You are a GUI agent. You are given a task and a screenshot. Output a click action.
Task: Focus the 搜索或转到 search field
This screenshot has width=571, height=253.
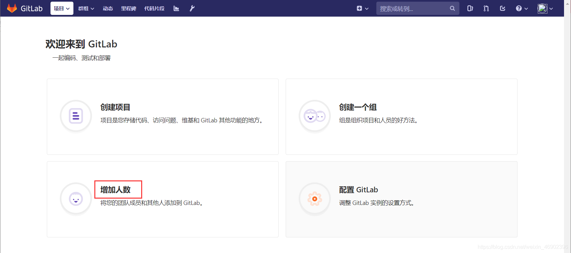[x=418, y=8]
